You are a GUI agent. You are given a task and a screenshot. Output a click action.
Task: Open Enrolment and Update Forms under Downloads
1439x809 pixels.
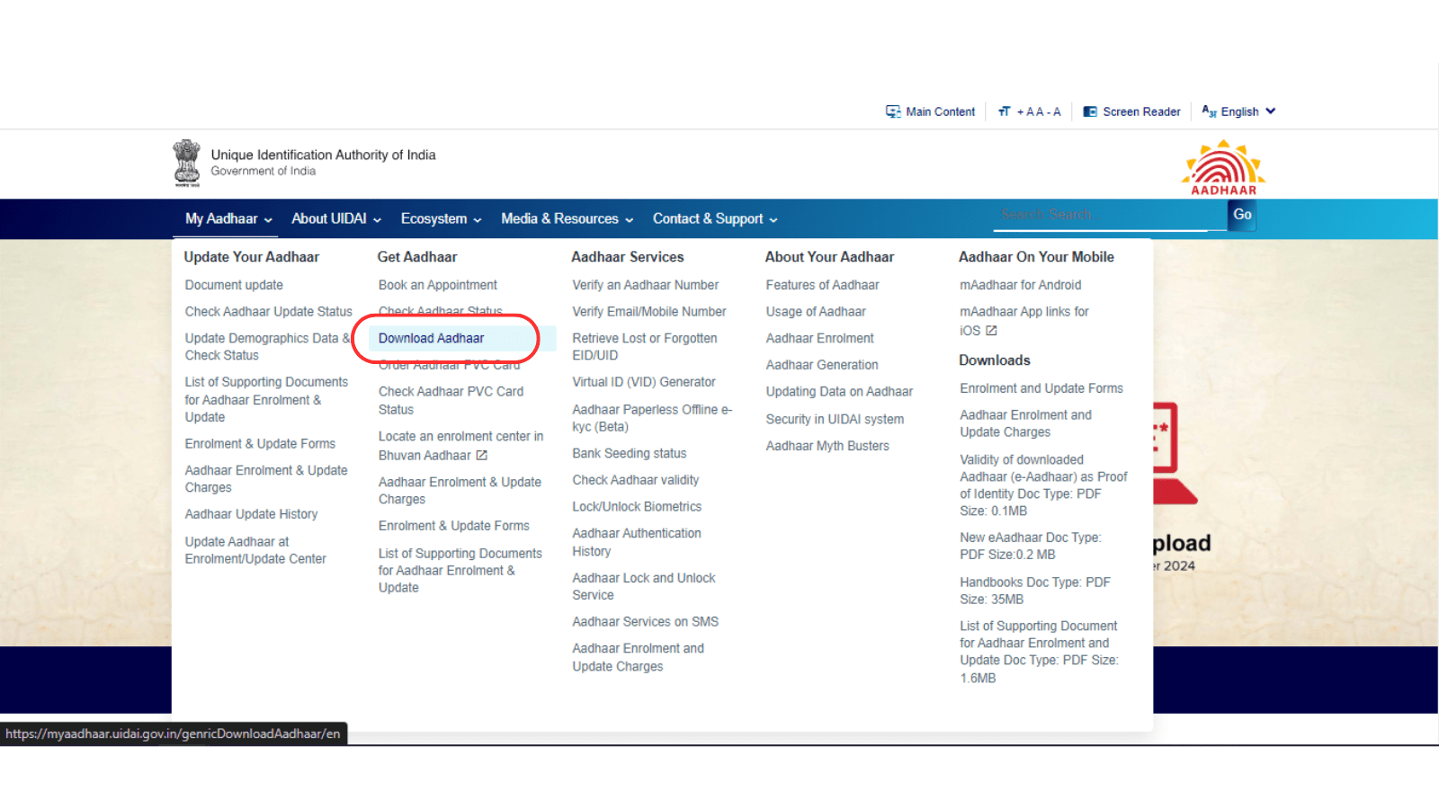(x=1041, y=388)
